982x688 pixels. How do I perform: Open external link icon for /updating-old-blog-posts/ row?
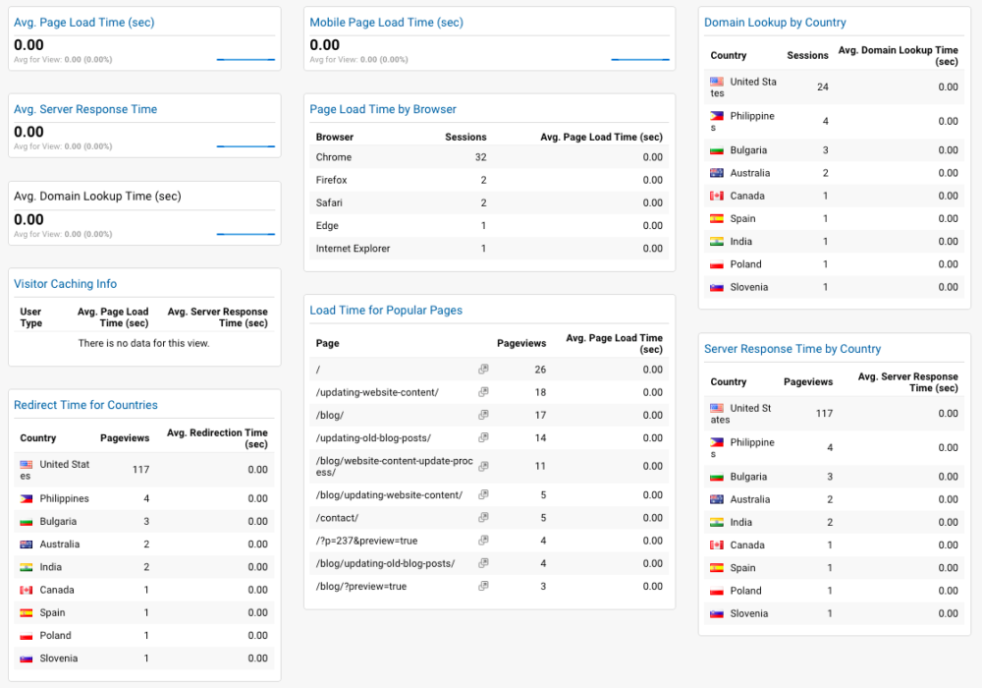pyautogui.click(x=483, y=438)
